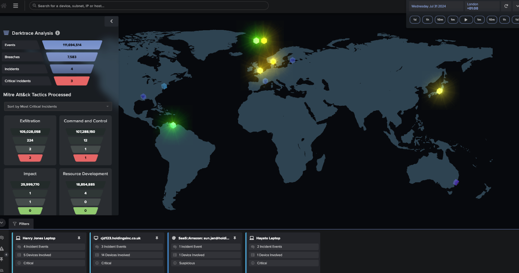Screen dimensions: 519x273
Task: Skip timeline forward by 1h
Action: click(504, 20)
